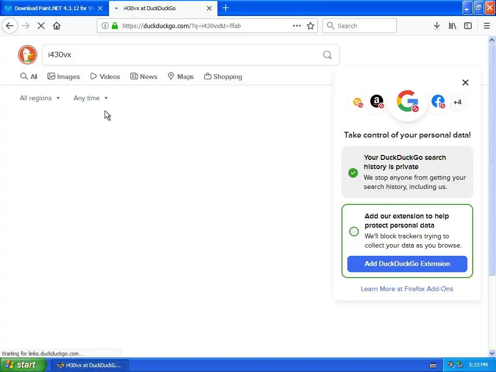Click the green checkmark for private history
Screen dimensions: 496x372
[353, 173]
